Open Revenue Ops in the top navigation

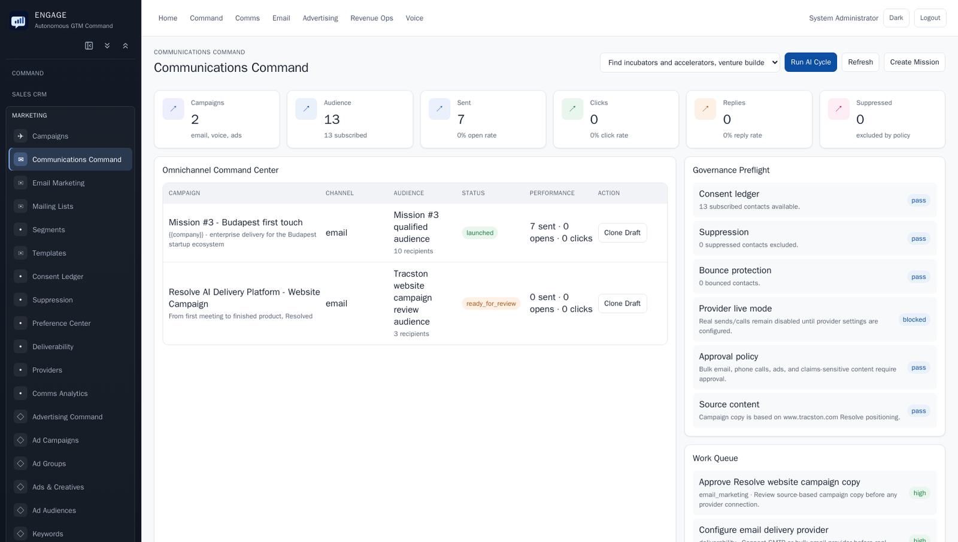tap(372, 18)
